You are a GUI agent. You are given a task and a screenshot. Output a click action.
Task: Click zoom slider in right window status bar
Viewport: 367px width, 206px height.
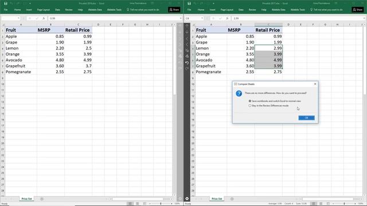(344, 204)
